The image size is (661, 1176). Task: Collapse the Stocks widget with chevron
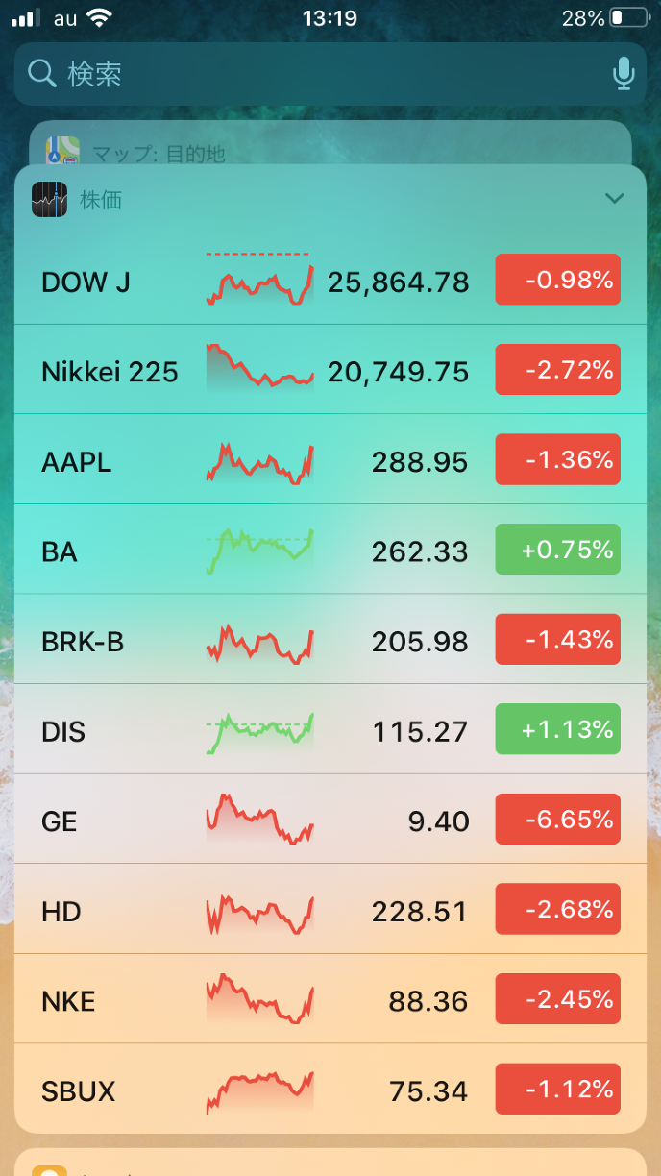click(614, 199)
